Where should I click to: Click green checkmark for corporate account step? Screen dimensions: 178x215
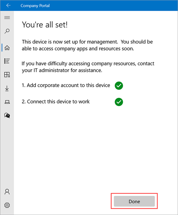point(119,86)
